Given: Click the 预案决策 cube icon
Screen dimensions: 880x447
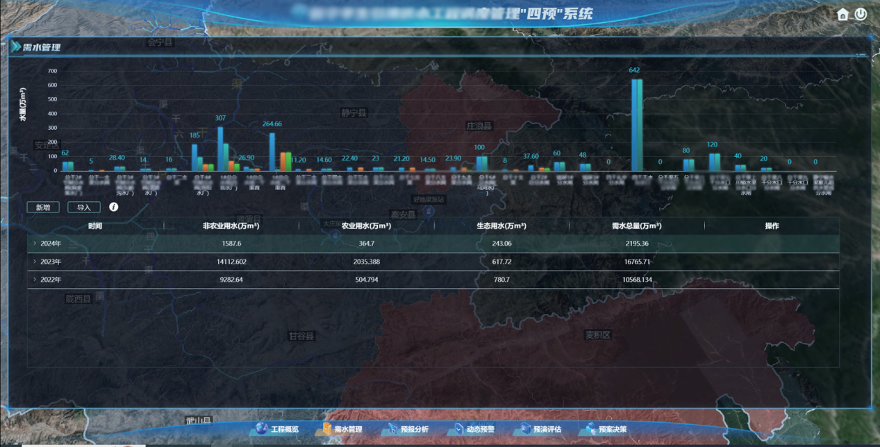Looking at the screenshot, I should click(591, 429).
